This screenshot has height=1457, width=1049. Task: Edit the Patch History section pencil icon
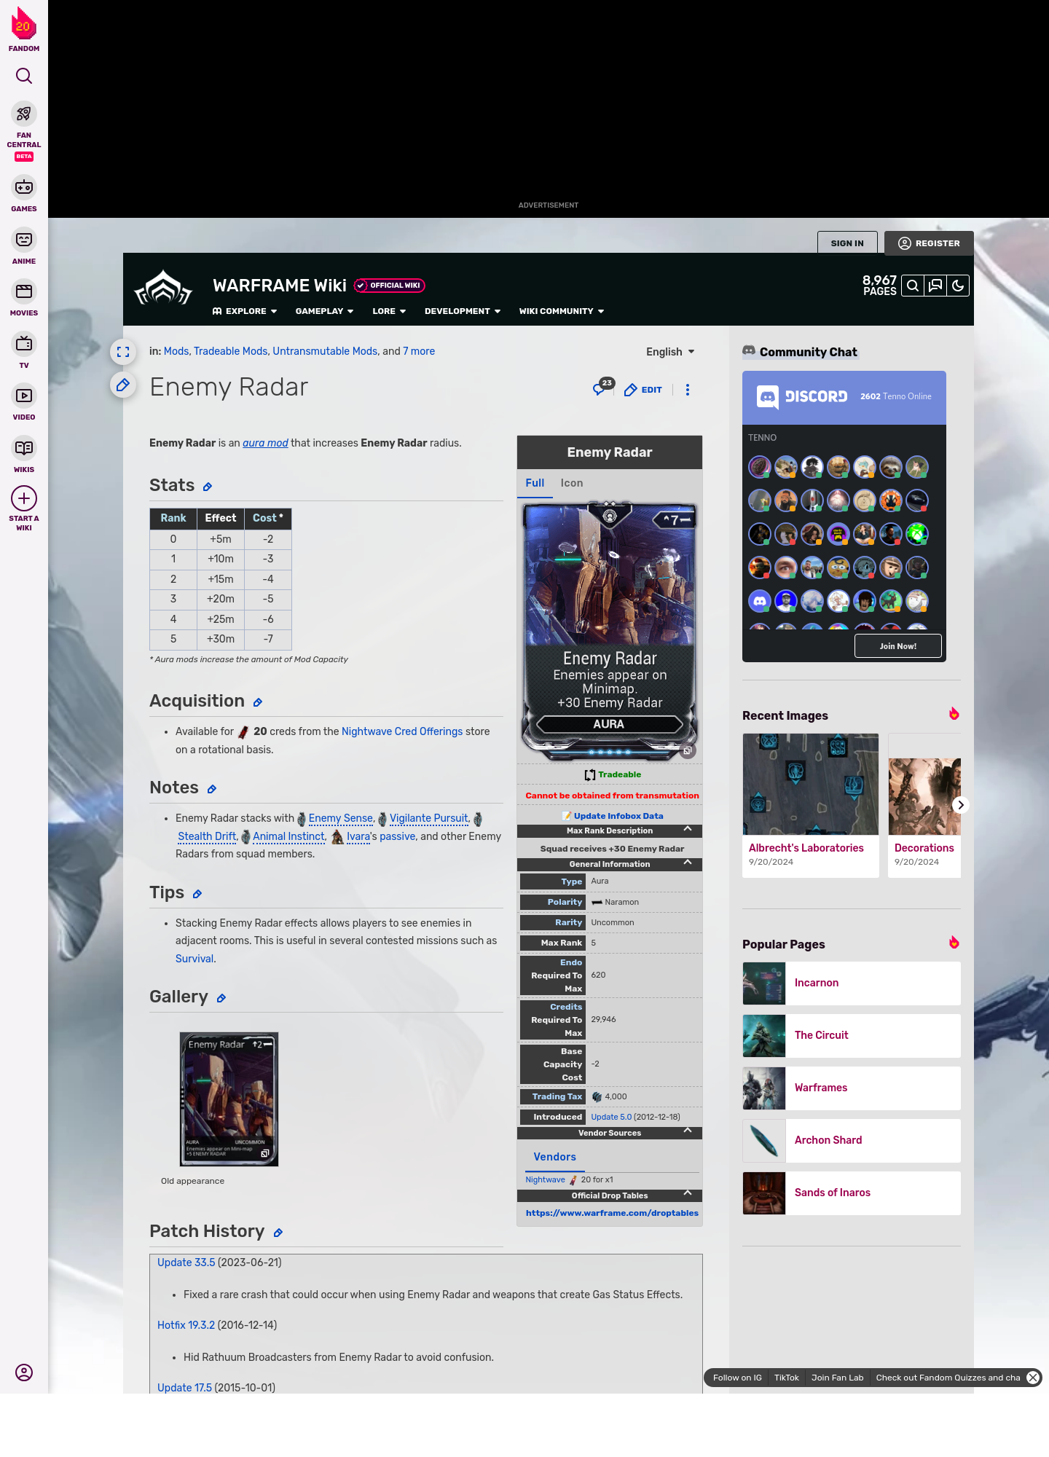(x=278, y=1233)
